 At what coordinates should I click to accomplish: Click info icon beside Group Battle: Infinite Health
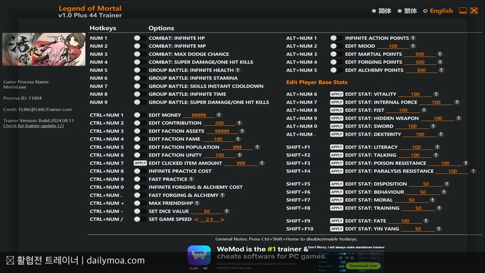[239, 70]
